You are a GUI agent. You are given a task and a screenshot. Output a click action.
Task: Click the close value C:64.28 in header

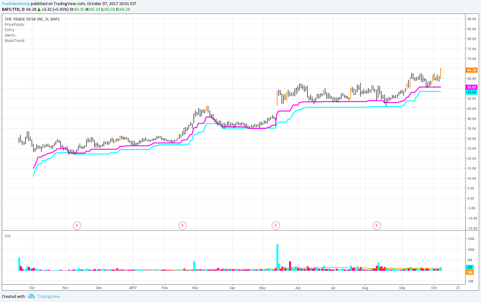[x=123, y=9]
